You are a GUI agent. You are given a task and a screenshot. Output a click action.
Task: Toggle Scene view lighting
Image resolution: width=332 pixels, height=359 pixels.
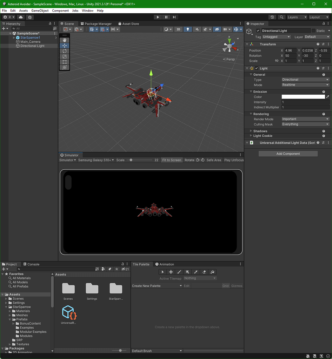pyautogui.click(x=188, y=29)
